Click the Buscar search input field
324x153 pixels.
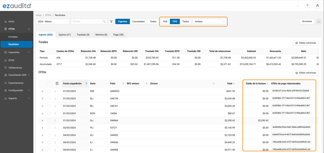point(86,22)
